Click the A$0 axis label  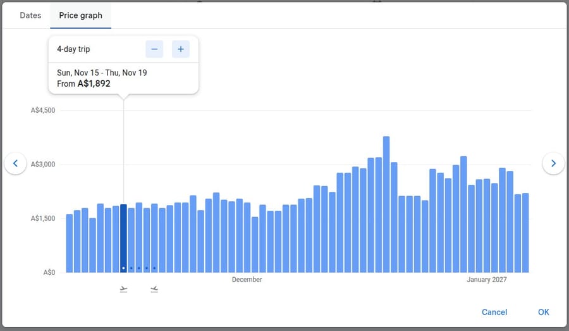click(49, 273)
